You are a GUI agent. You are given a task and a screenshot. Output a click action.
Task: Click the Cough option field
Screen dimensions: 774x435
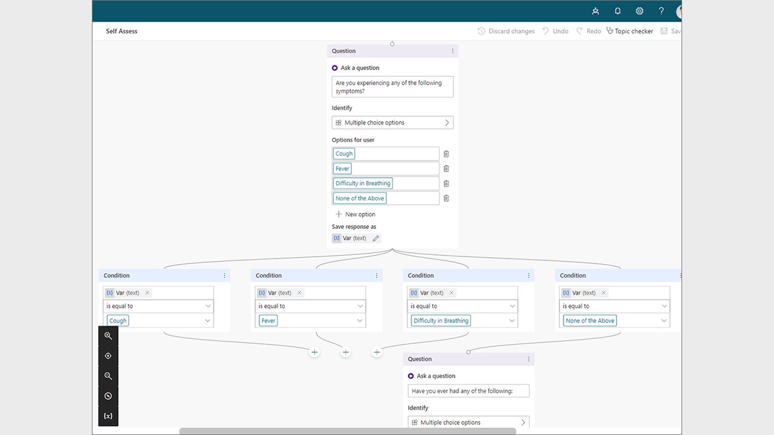(x=386, y=154)
